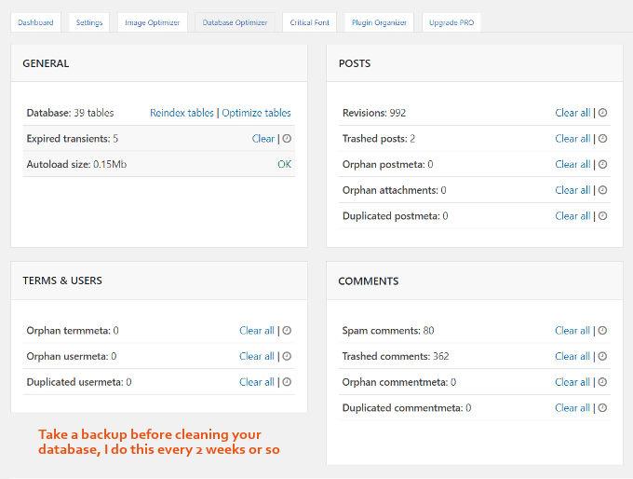Clear all Duplicated postmeta
The height and width of the screenshot is (479, 633).
pyautogui.click(x=572, y=216)
